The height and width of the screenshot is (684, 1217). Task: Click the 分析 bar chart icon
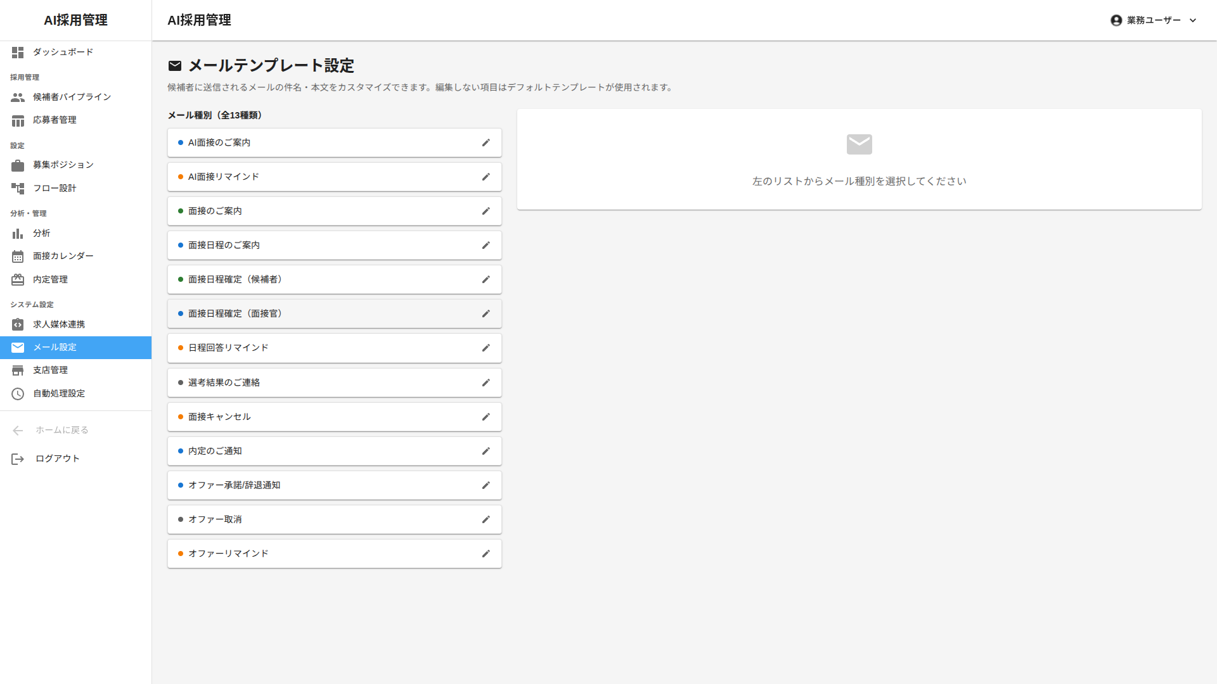18,234
